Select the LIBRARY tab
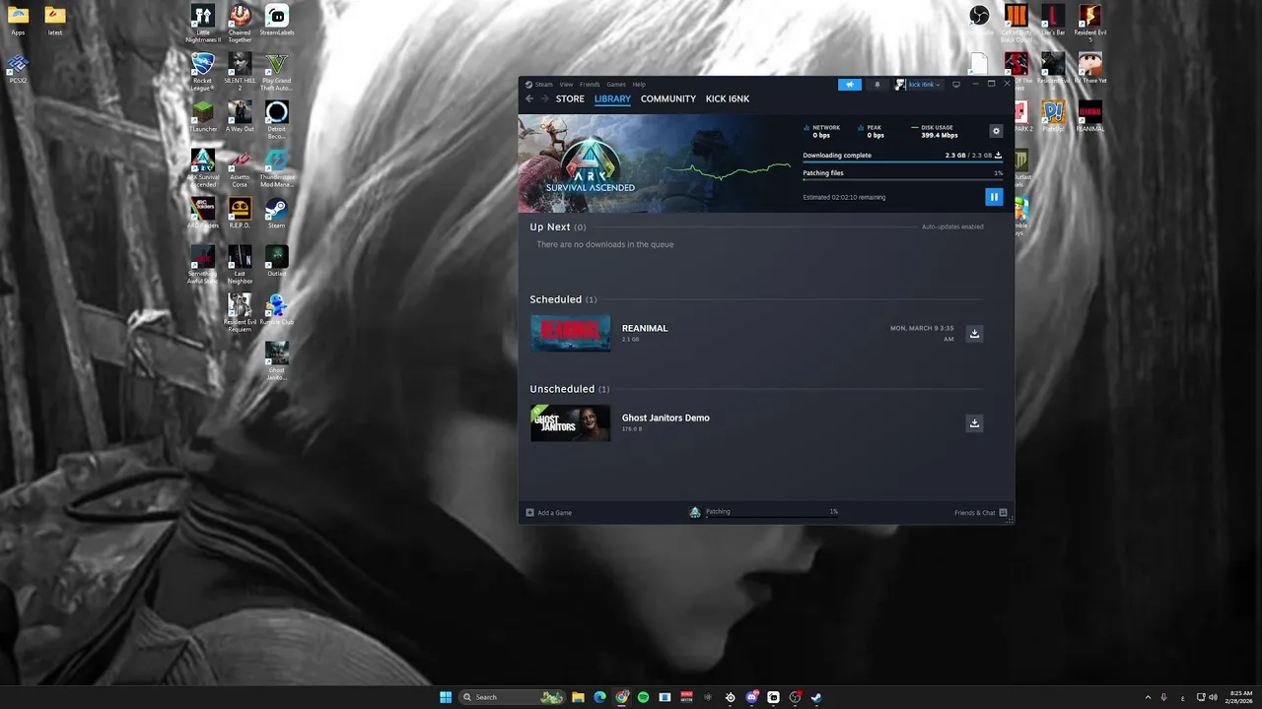 coord(612,99)
